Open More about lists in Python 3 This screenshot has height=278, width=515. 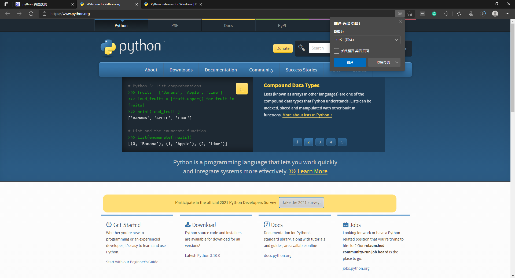307,115
